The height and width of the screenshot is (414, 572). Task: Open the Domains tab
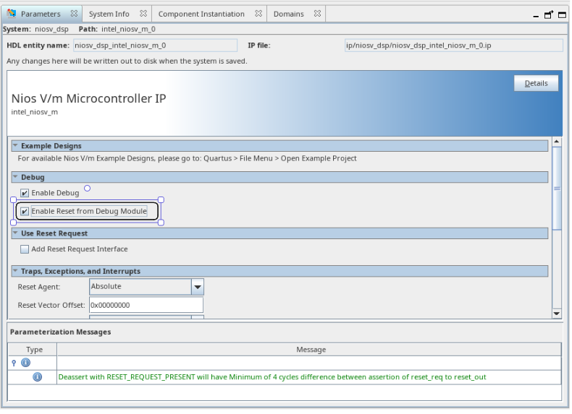coord(290,14)
